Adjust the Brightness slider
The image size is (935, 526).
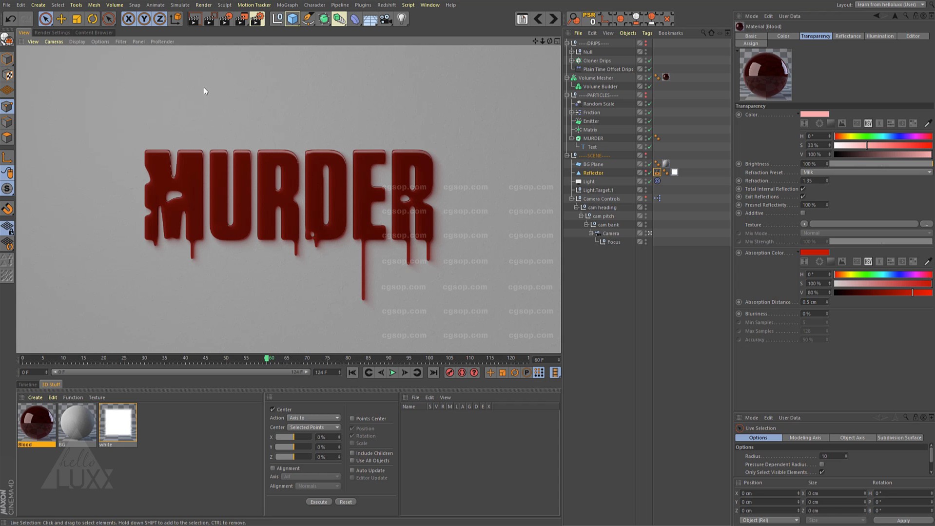881,164
